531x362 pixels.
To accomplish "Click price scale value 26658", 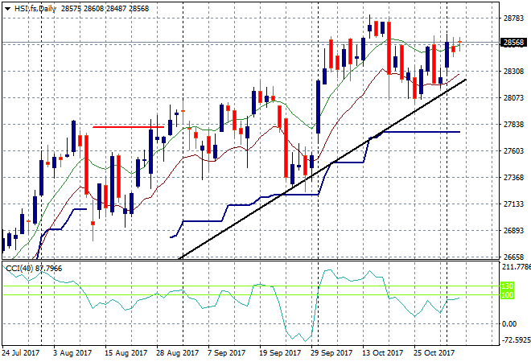I will 514,257.
